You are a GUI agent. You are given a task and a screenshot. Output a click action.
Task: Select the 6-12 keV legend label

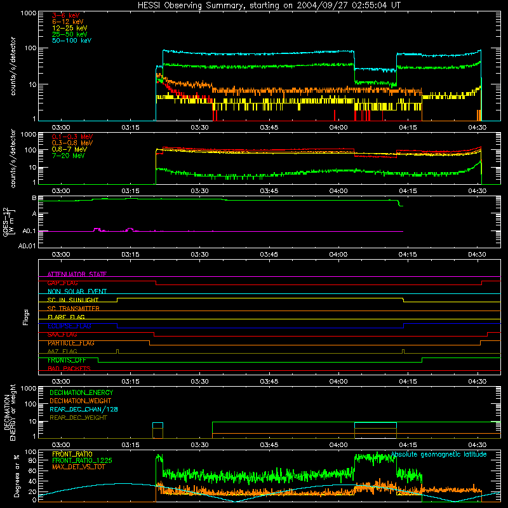coord(68,22)
